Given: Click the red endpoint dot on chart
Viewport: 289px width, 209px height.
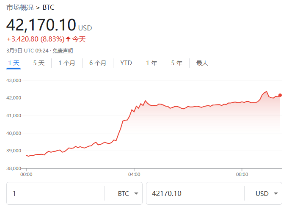Looking at the screenshot, I should tap(280, 95).
